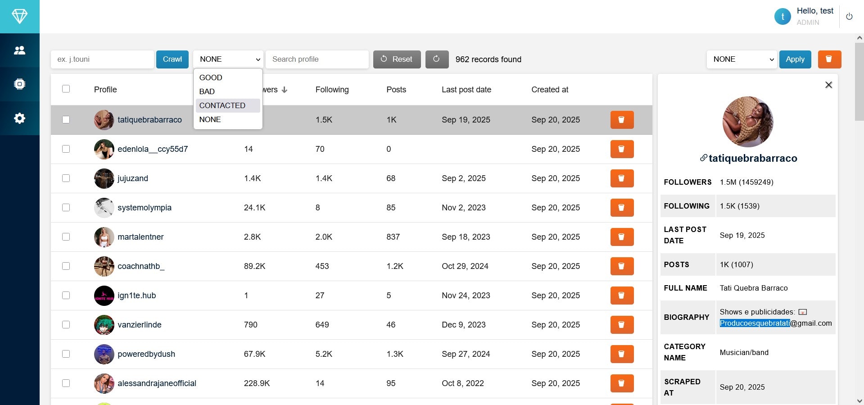The image size is (864, 405).
Task: Click the systemolympia avatar thumbnail
Action: point(104,208)
